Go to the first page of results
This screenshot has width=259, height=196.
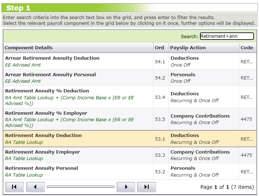click(x=14, y=187)
